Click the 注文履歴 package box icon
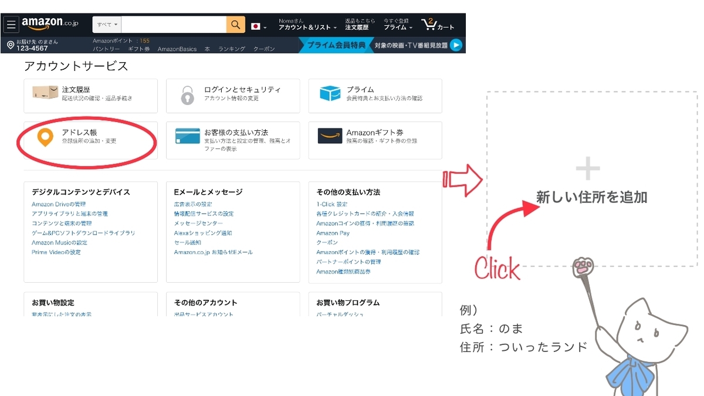This screenshot has width=704, height=396. pyautogui.click(x=45, y=93)
